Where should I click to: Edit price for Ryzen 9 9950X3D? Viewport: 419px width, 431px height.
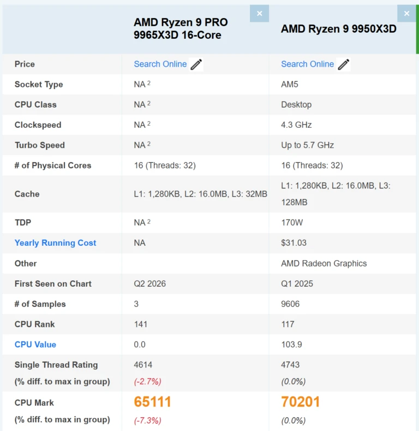point(344,64)
